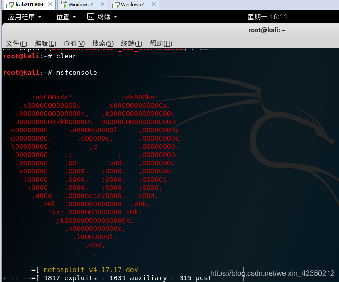Open the 帮助(H) menu
This screenshot has width=339, height=282.
pos(161,43)
